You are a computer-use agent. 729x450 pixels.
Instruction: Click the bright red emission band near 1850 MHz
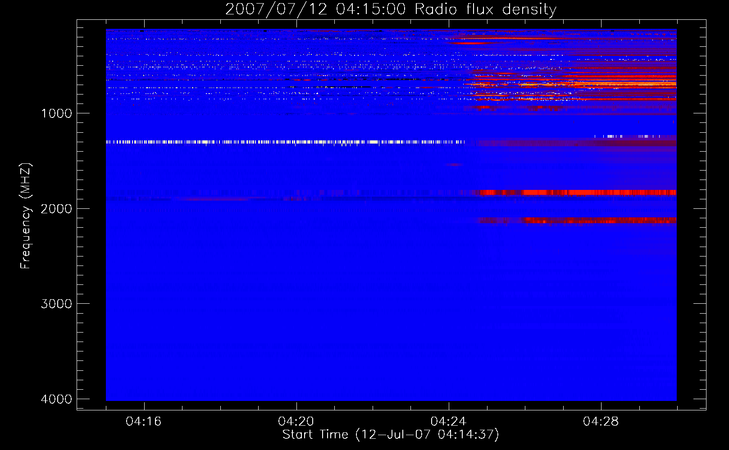[578, 193]
